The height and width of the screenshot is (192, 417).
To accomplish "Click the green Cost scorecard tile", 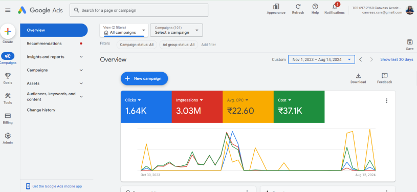I will coord(299,107).
